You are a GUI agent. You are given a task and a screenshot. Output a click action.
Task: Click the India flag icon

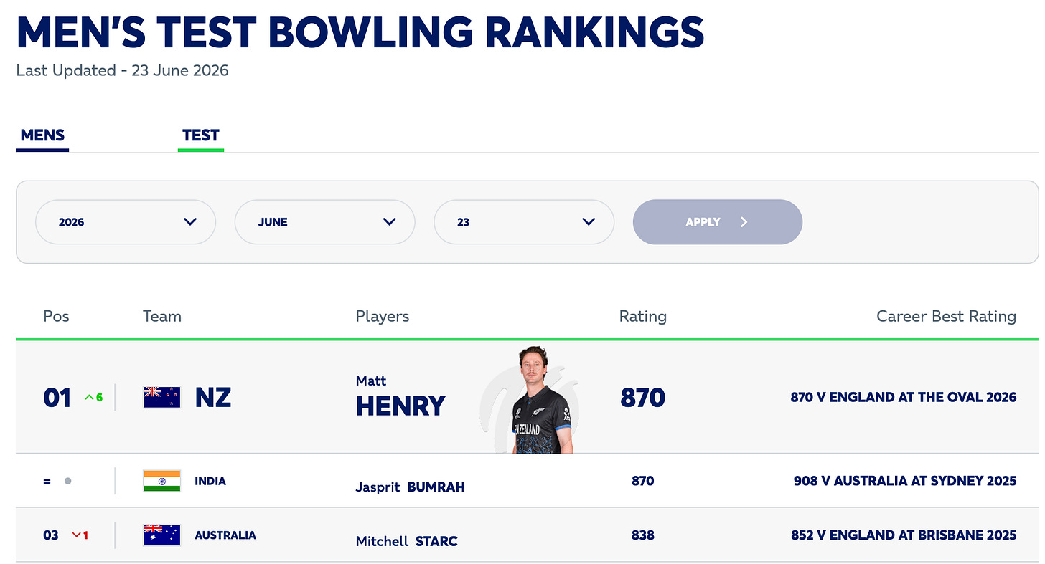161,481
